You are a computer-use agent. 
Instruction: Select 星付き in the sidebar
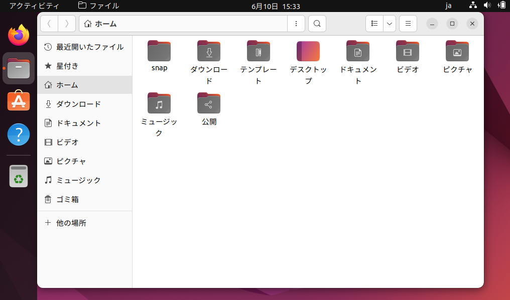pos(85,66)
